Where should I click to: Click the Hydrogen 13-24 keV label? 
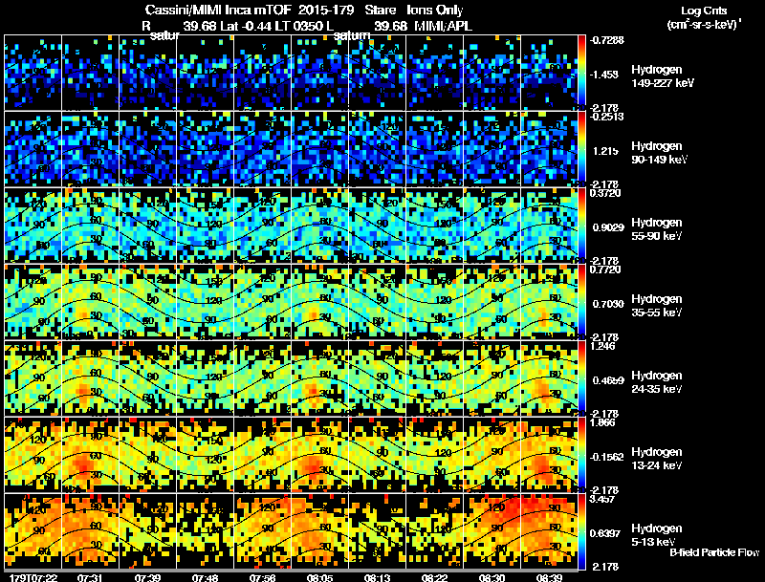coord(657,459)
